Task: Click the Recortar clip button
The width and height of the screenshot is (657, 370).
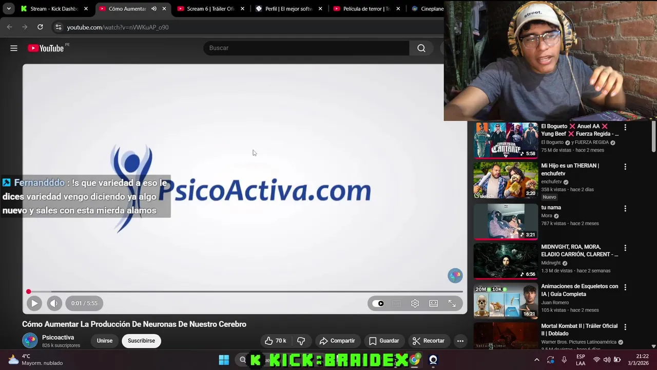Action: coord(429,341)
